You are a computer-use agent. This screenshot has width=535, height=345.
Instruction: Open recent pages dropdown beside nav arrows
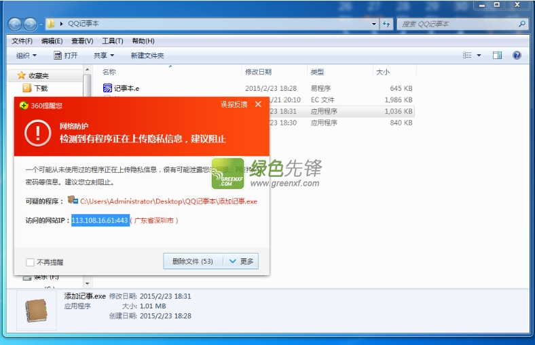coord(41,24)
